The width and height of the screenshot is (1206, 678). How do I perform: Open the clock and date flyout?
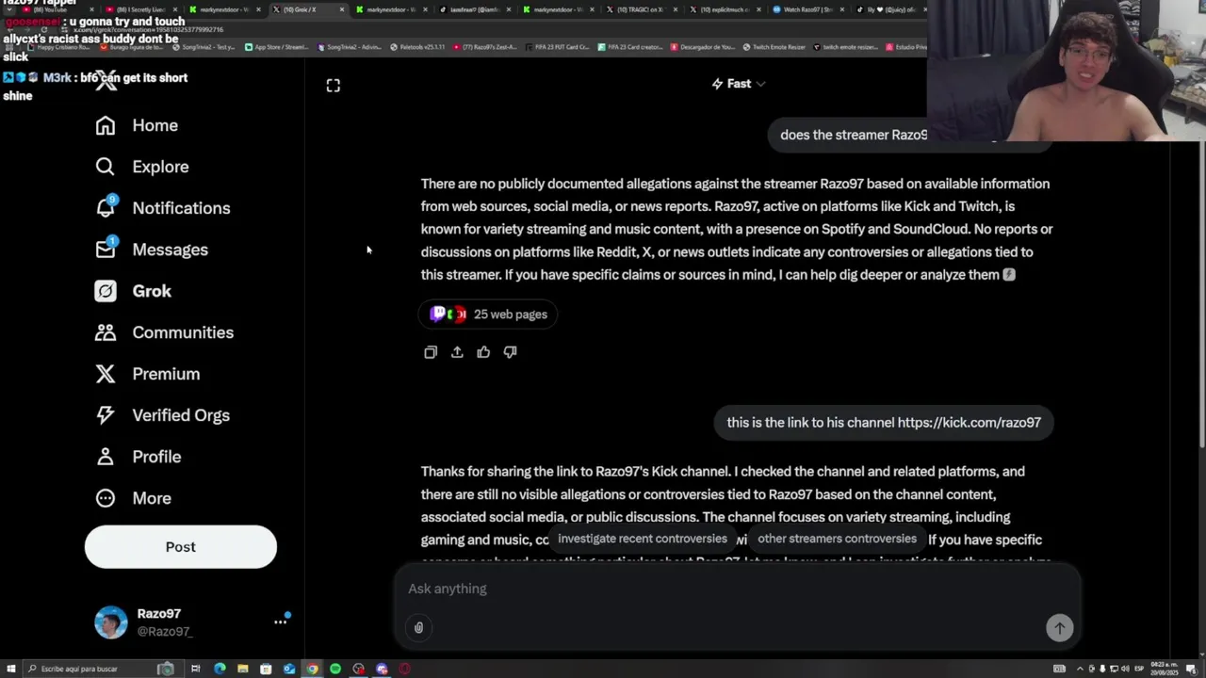(1164, 669)
